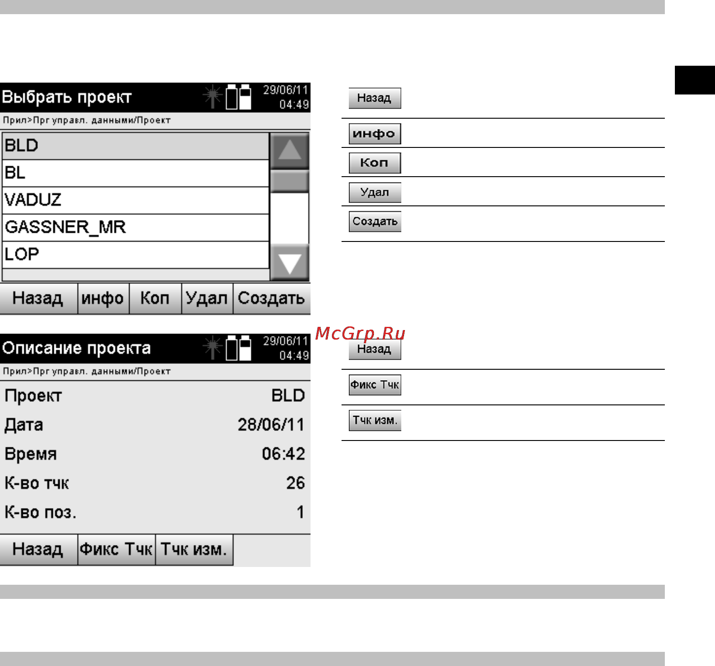Click Назад in Выбрать проект screen
Image resolution: width=715 pixels, height=666 pixels.
coord(38,299)
